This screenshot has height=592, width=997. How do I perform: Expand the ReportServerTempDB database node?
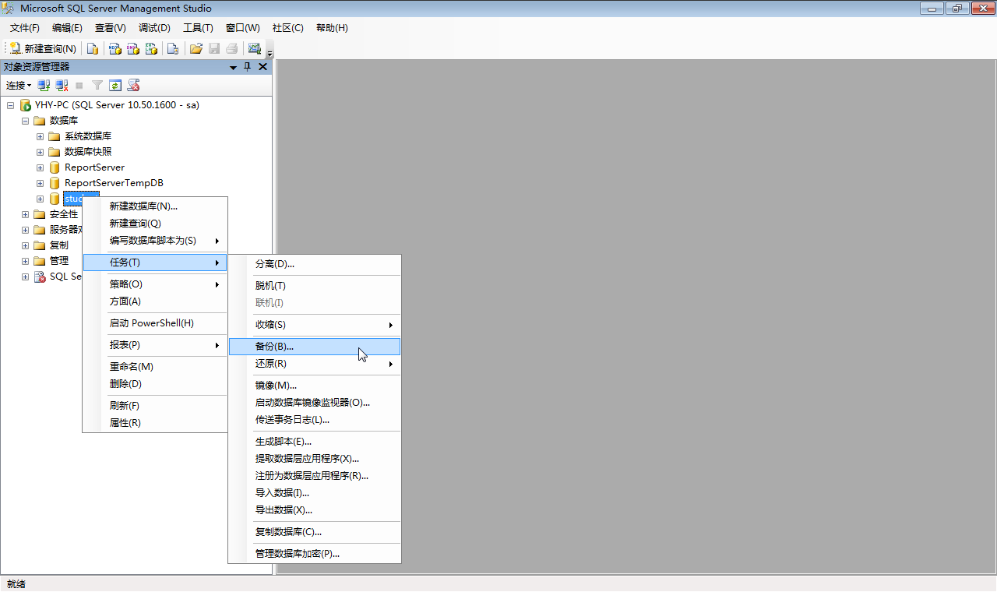pos(40,183)
